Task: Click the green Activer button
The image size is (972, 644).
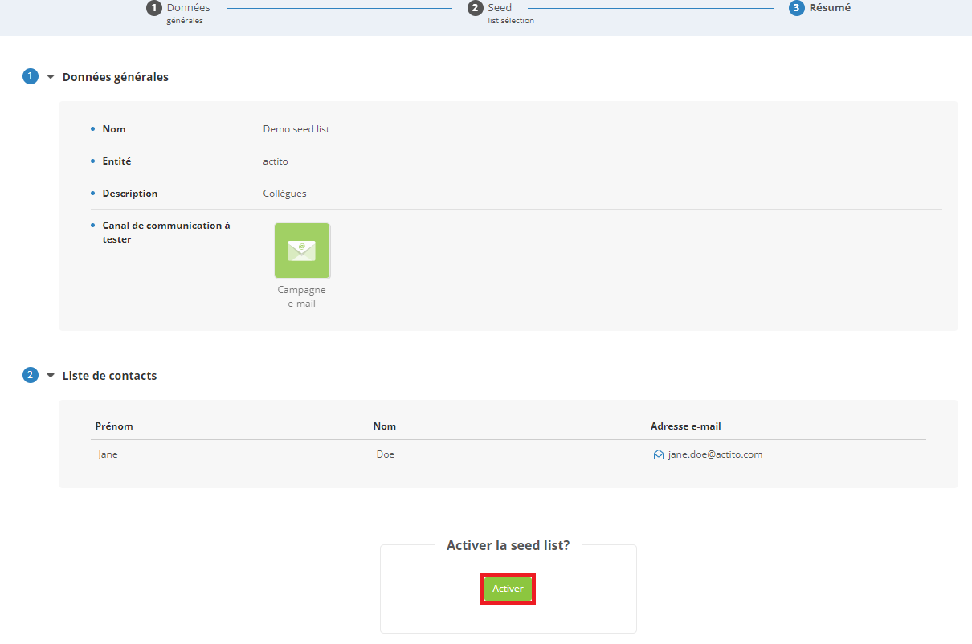Action: click(508, 589)
